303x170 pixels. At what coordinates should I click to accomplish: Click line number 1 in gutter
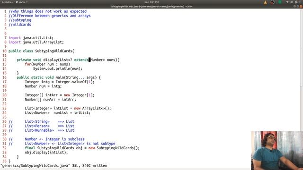click(5, 11)
